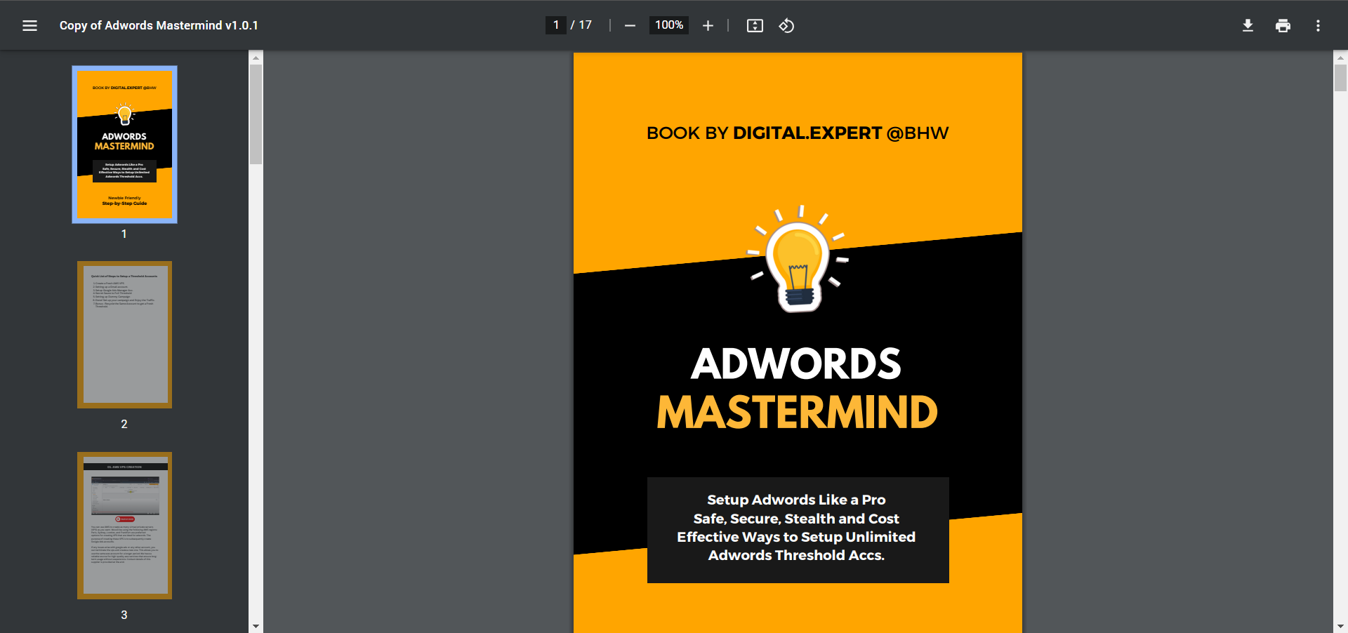Click the document title 'Copy of Adwords Mastermind v1.0.1'
1348x633 pixels.
tap(159, 25)
